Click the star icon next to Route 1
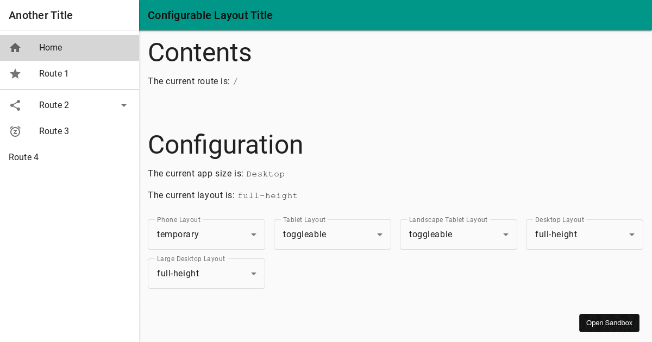Viewport: 652px width, 342px height. (x=15, y=74)
